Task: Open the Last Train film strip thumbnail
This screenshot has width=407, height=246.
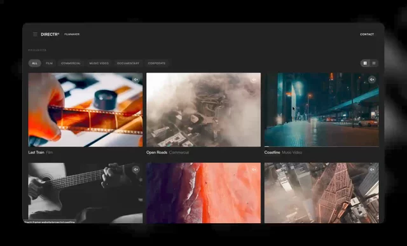Action: coord(85,110)
